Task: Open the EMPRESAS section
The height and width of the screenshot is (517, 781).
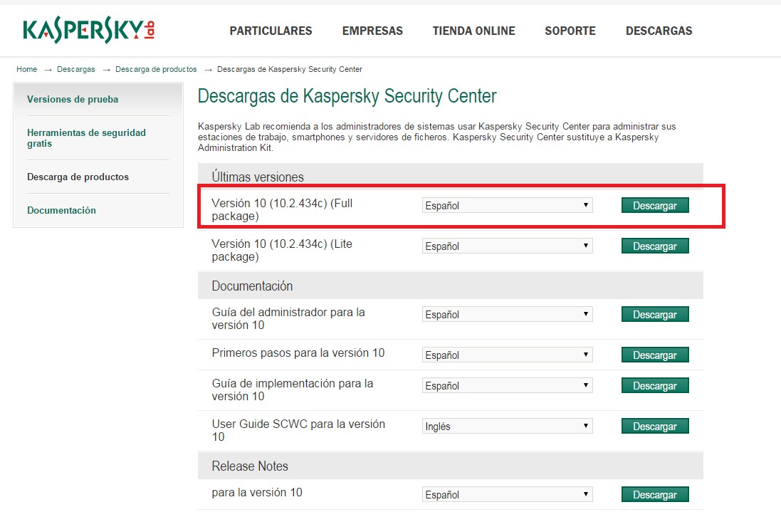Action: (x=372, y=31)
